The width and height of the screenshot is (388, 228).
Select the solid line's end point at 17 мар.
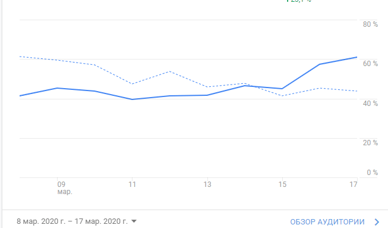tap(357, 57)
